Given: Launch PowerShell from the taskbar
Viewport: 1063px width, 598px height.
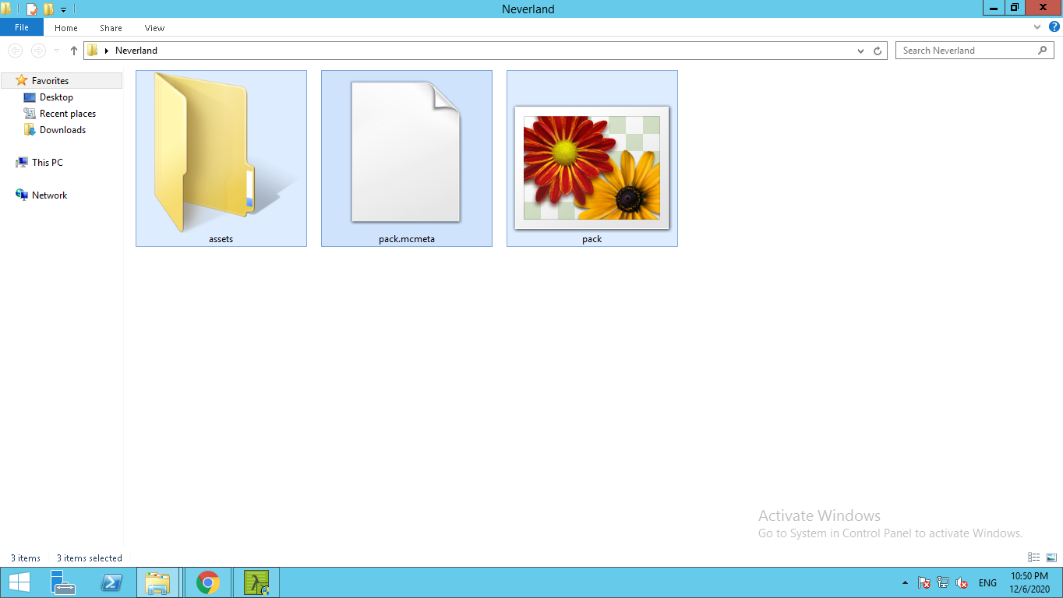Looking at the screenshot, I should (x=111, y=582).
